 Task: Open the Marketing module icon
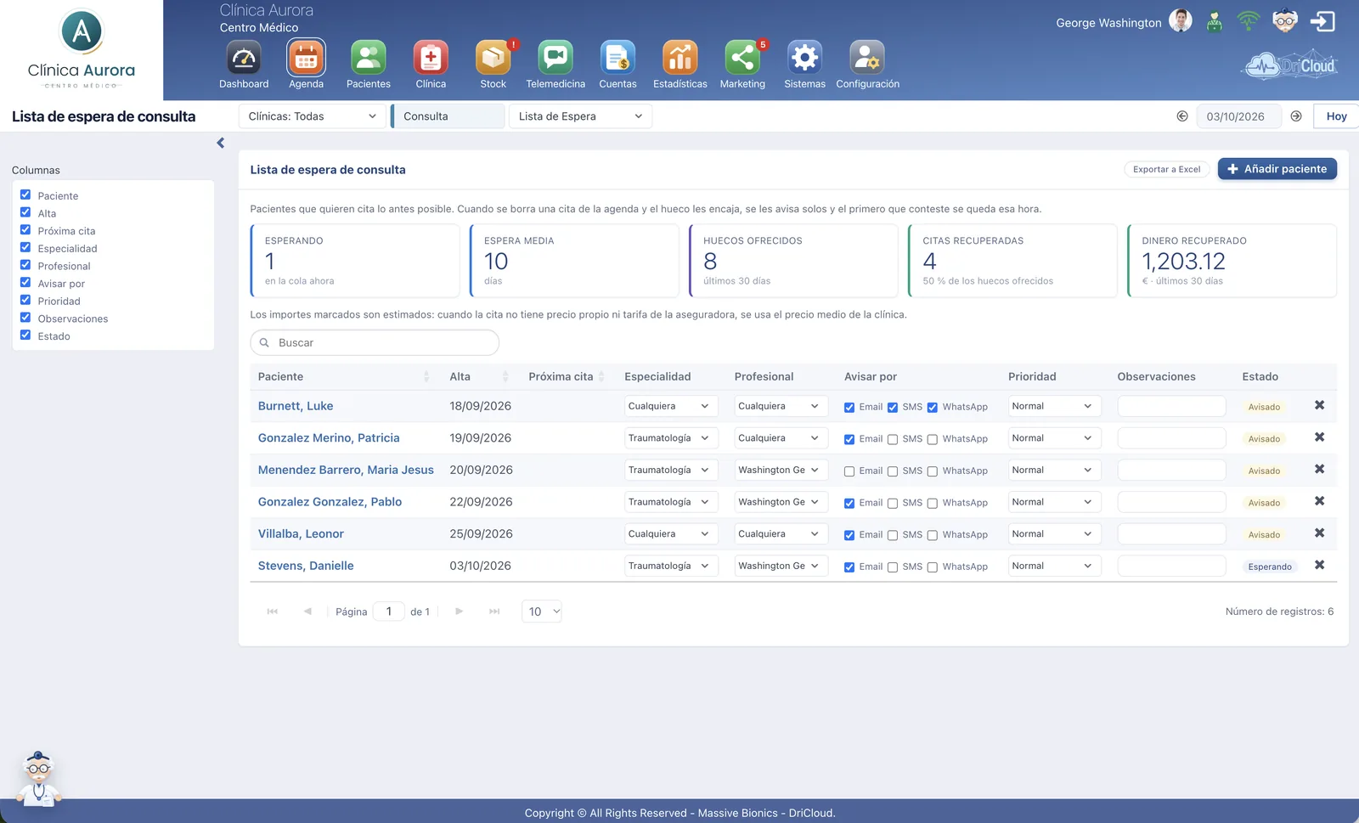coord(742,58)
